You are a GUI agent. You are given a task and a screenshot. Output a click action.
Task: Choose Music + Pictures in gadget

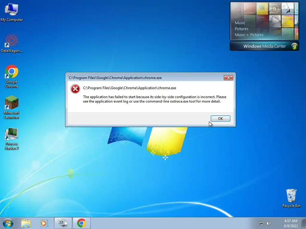(249, 35)
